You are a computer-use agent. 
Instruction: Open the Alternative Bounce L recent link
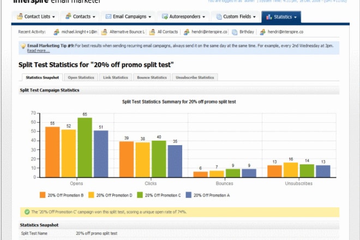pyautogui.click(x=127, y=32)
